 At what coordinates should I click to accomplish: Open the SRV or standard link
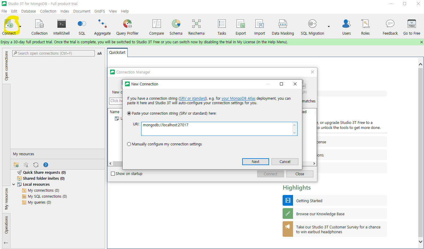click(x=193, y=99)
